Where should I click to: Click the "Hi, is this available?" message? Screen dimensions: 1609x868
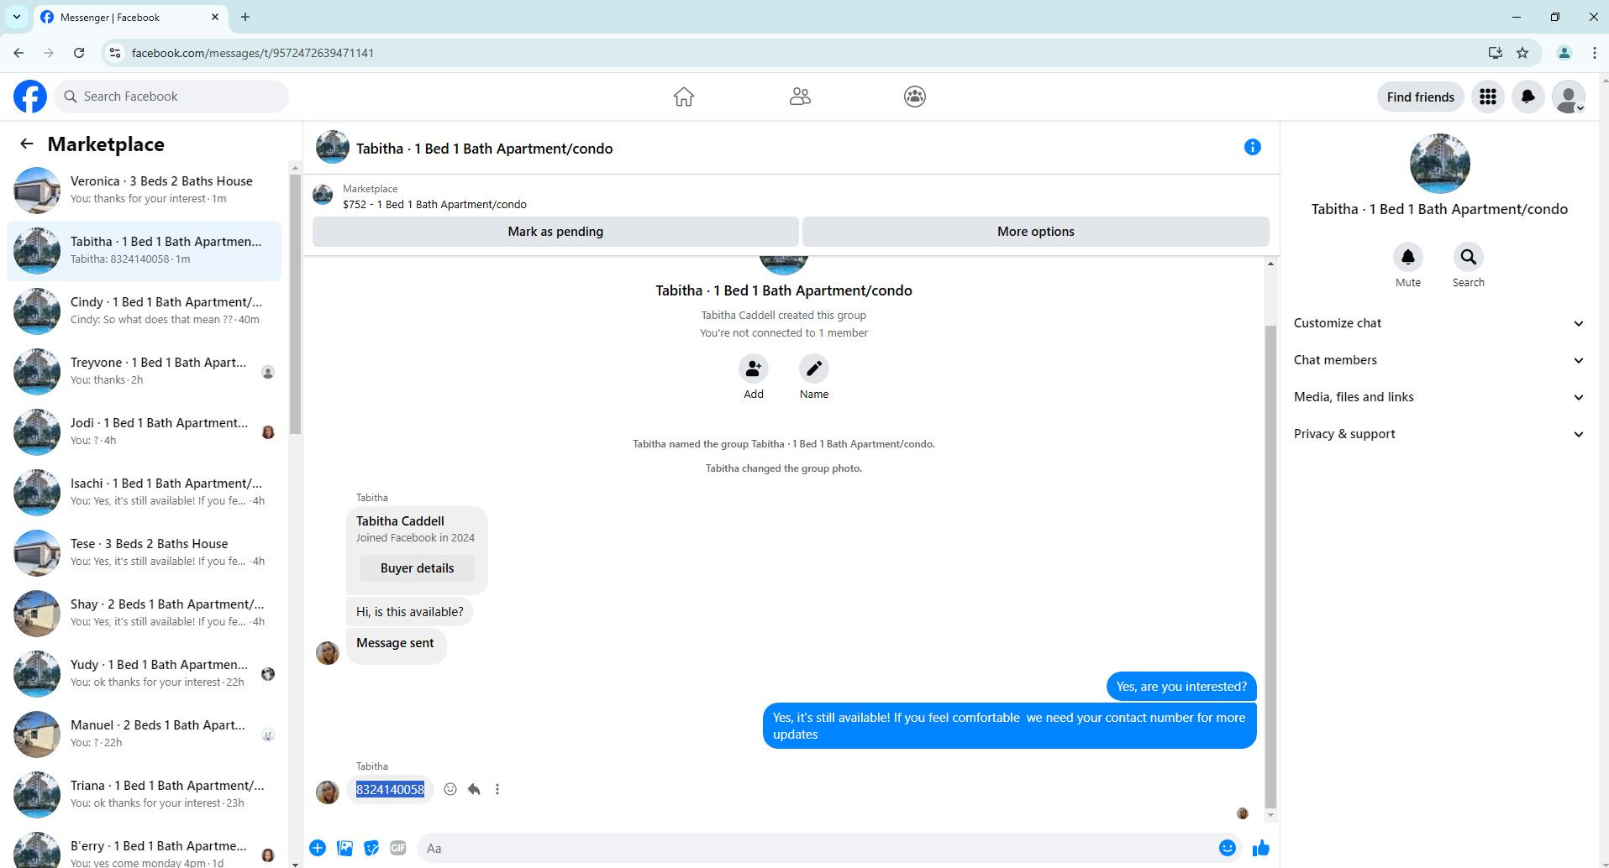click(x=409, y=612)
